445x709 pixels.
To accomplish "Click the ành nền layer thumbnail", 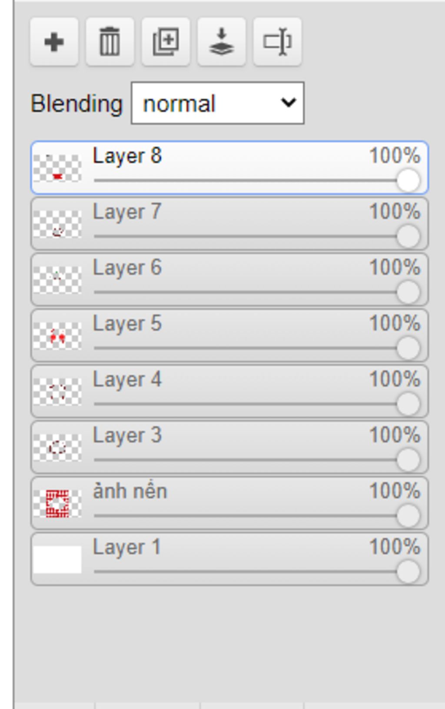I will 57,503.
